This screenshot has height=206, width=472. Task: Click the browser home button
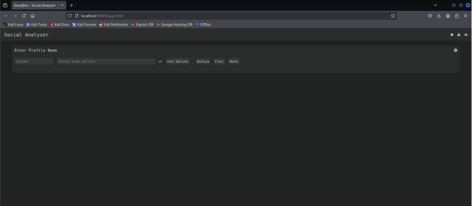[x=33, y=16]
